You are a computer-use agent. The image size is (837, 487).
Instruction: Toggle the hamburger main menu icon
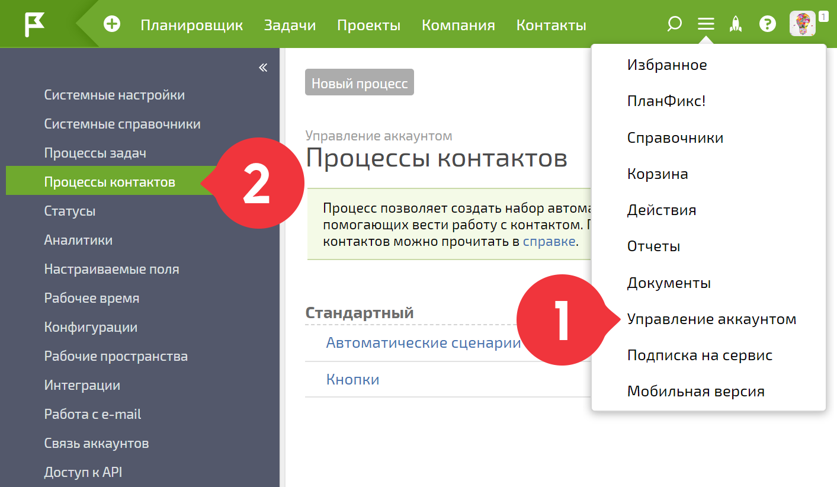click(x=706, y=24)
